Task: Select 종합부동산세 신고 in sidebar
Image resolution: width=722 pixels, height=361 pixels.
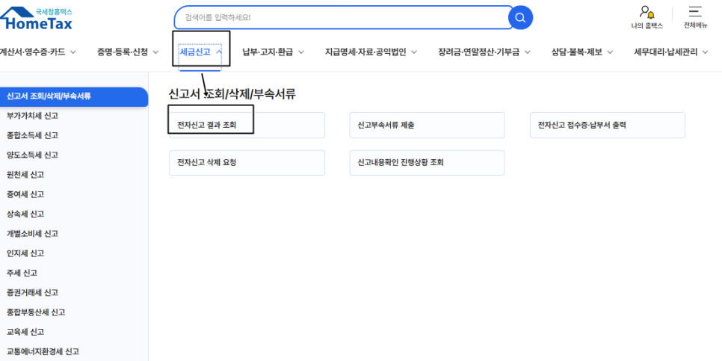Action: coord(36,312)
